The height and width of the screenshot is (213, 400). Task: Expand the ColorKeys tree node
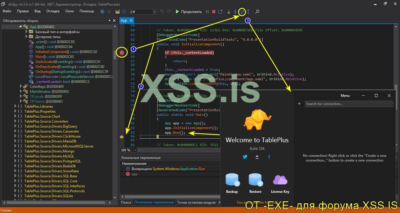pos(21,87)
